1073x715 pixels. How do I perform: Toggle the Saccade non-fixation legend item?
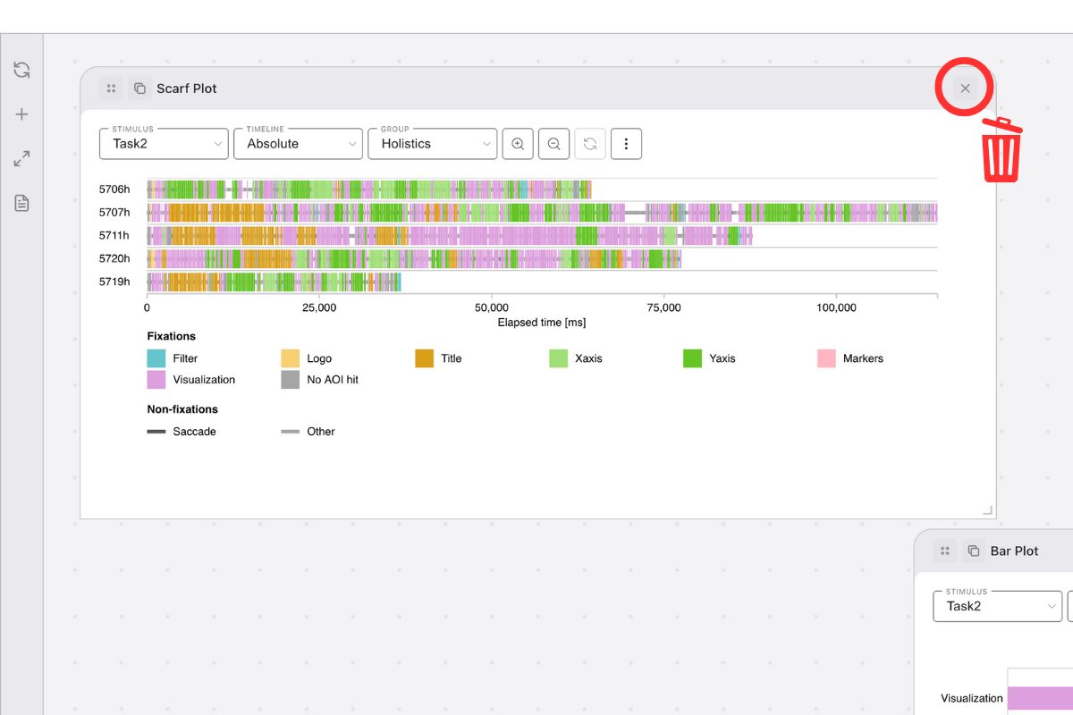[155, 432]
